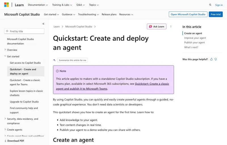Open the Training & Labs dropdown
This screenshot has width=227, height=145.
pyautogui.click(x=62, y=5)
